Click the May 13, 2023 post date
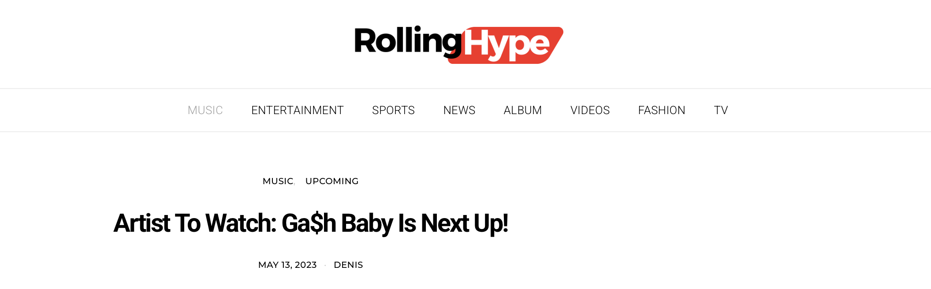The image size is (931, 289). pyautogui.click(x=287, y=265)
